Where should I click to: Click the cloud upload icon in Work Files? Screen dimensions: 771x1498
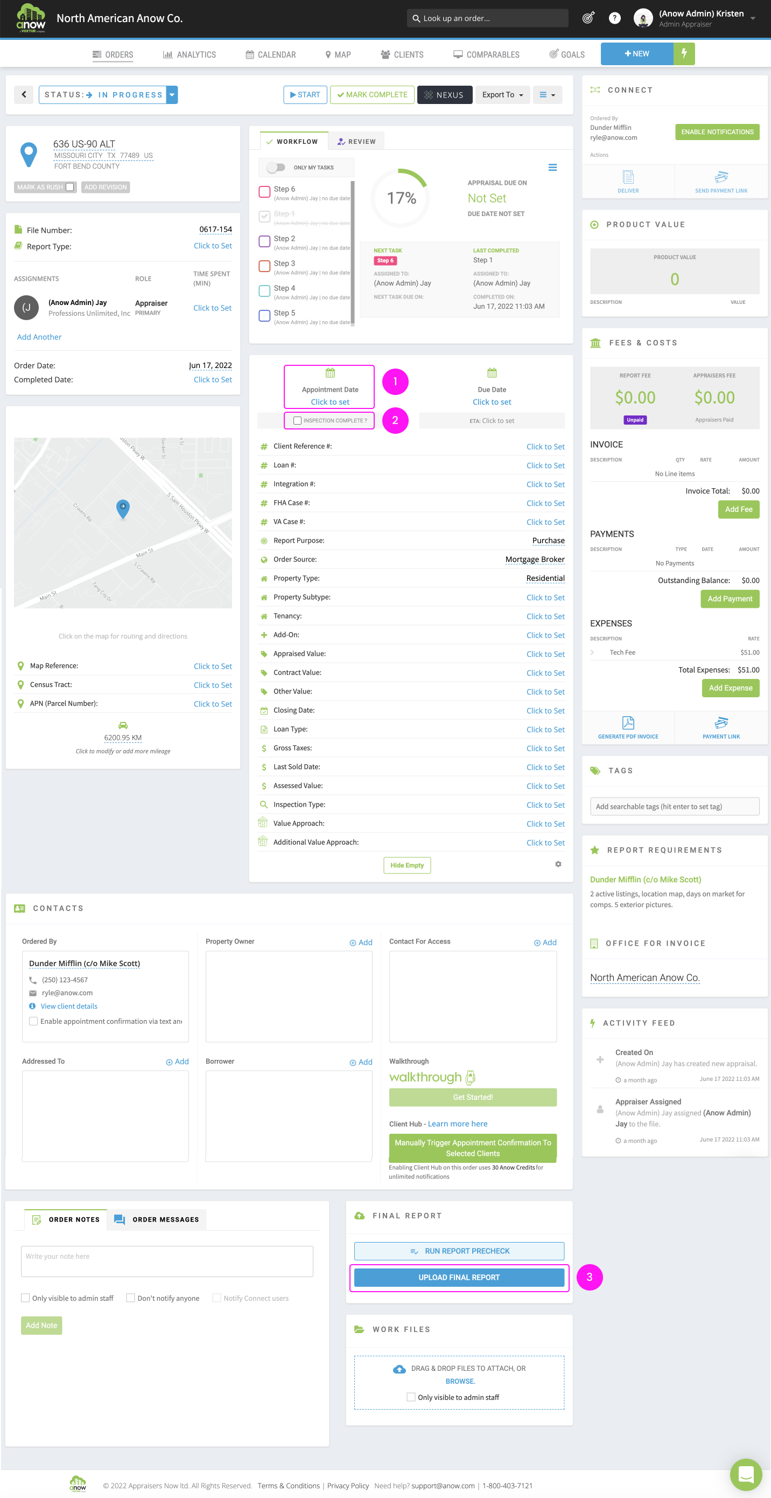[x=399, y=1369]
